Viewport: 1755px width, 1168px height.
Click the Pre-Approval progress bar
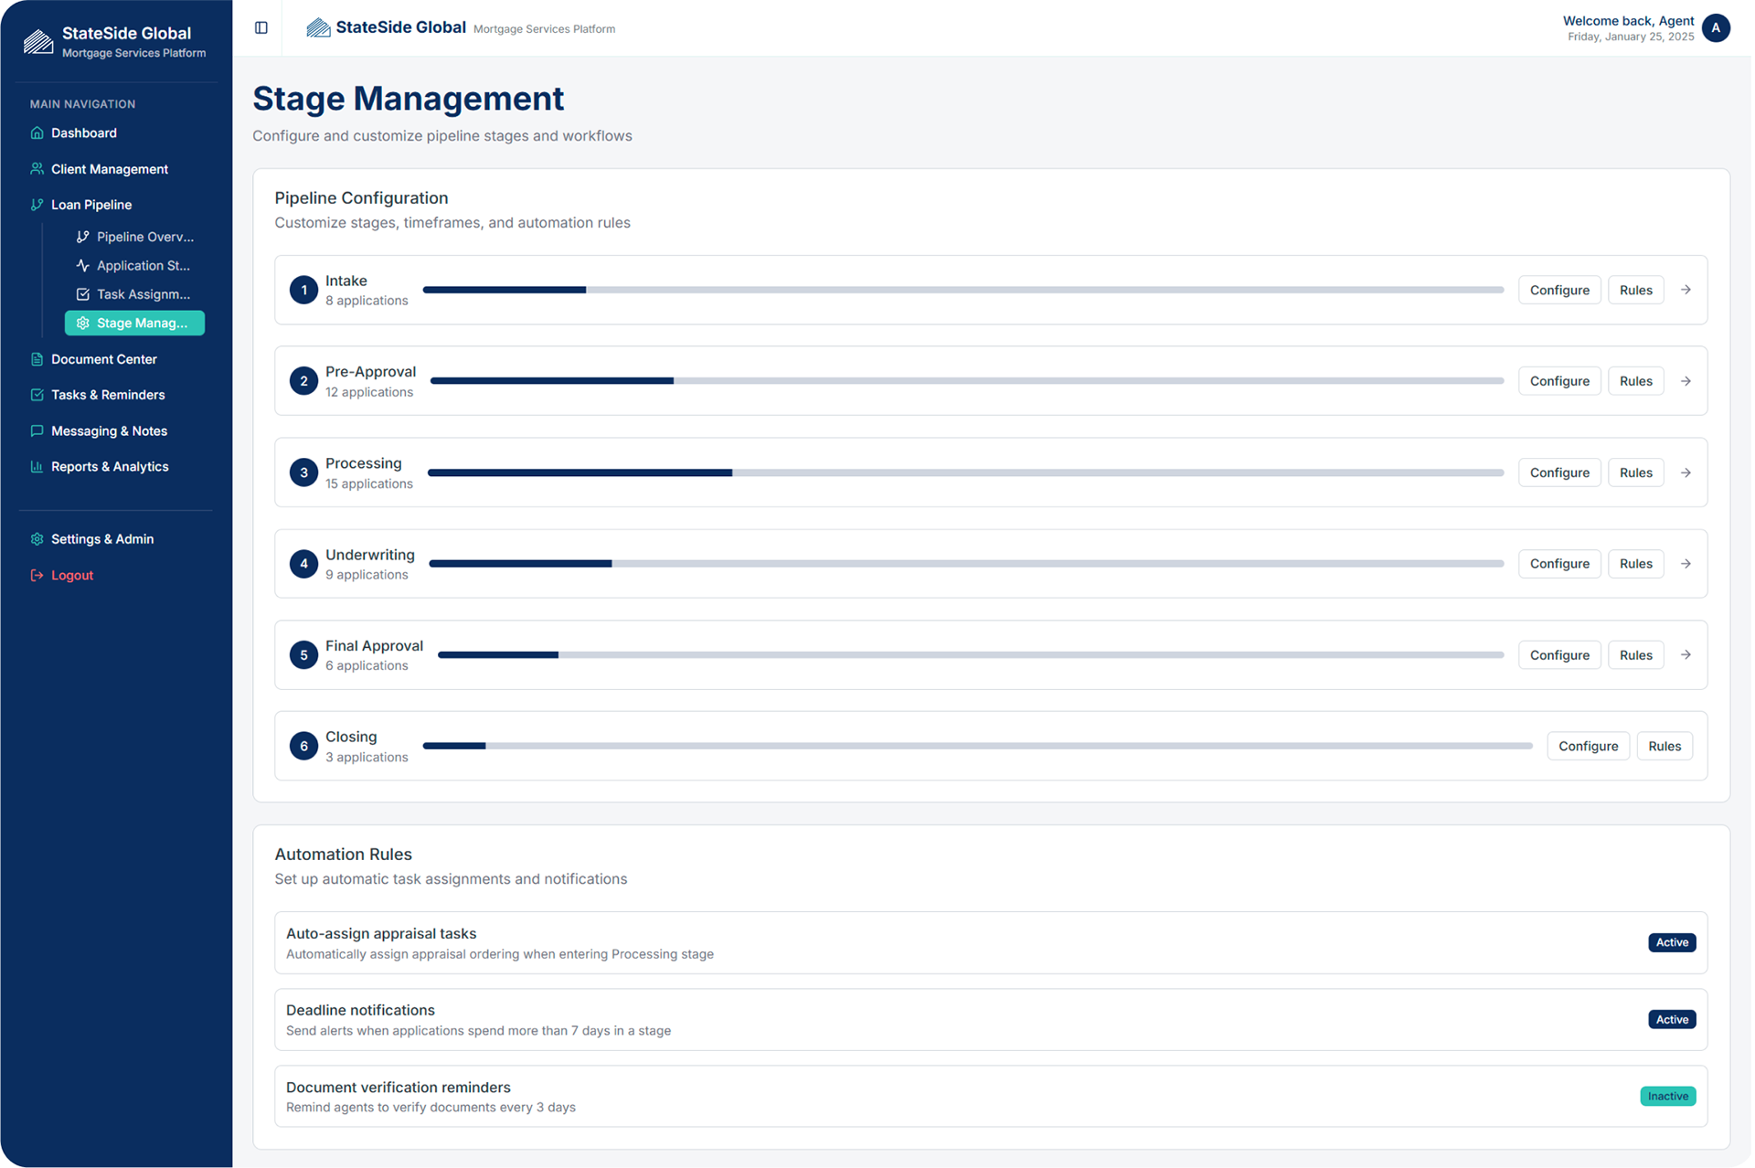point(966,381)
